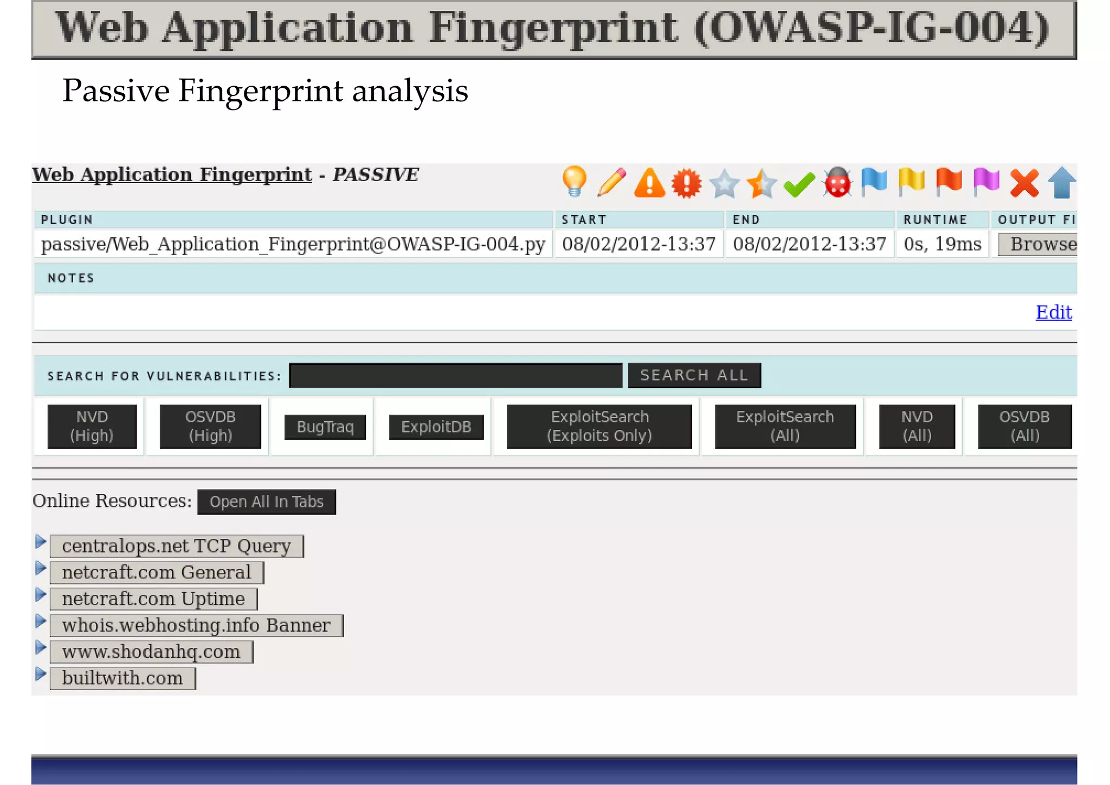Click the runtime value 0s, 19ms
The image size is (1110, 785).
(x=943, y=244)
